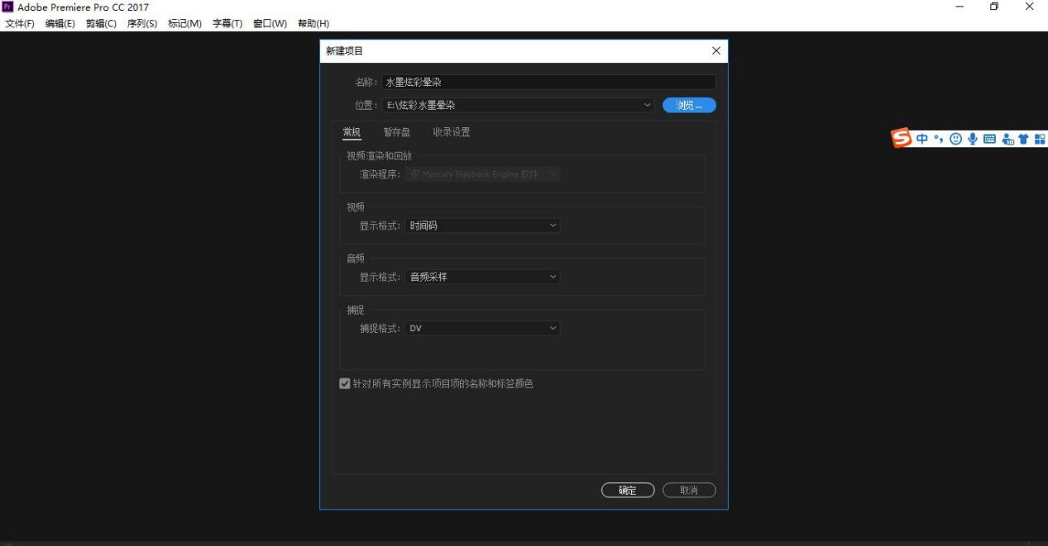This screenshot has height=546, width=1048.
Task: Confirm with the 确定 button
Action: pos(628,491)
